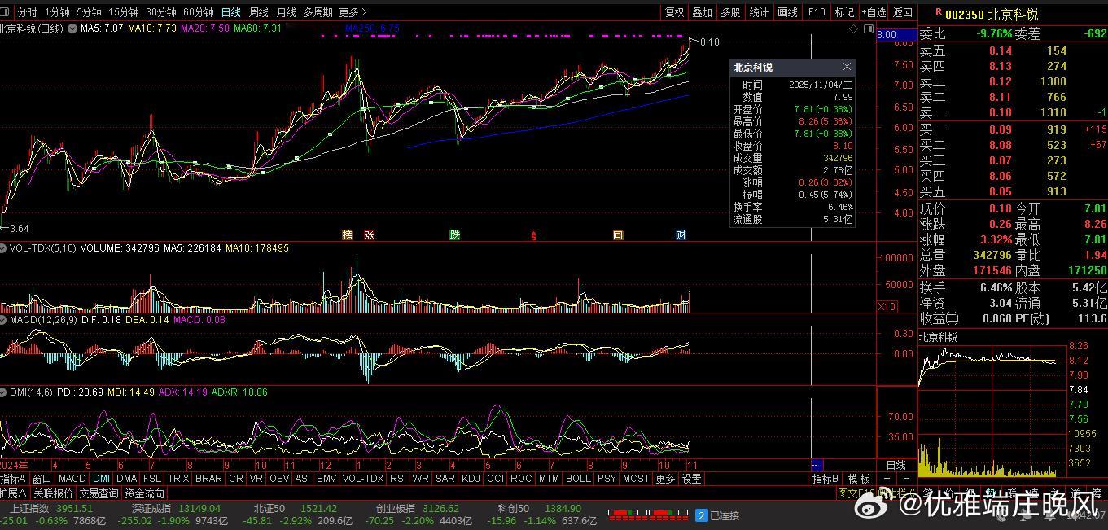Expand 更多 period options at top
The width and height of the screenshot is (1108, 530).
(353, 12)
